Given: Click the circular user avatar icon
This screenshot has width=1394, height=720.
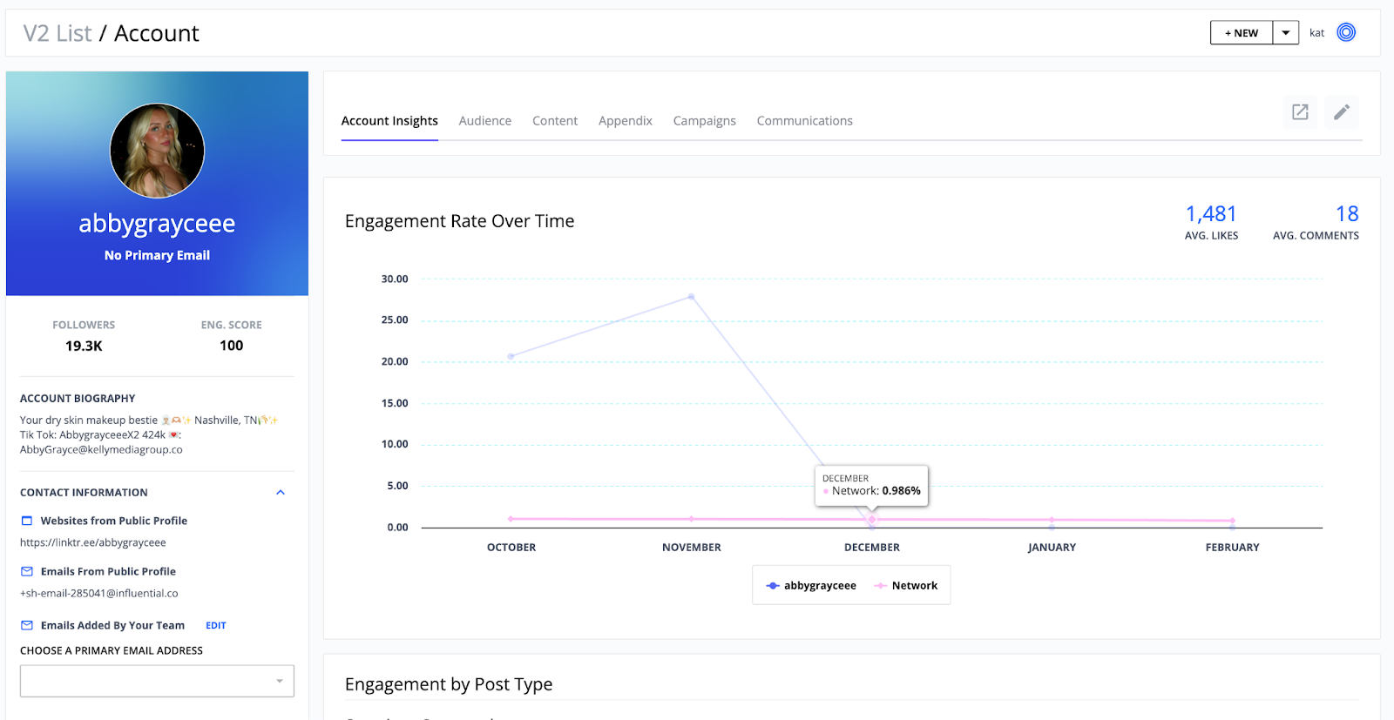Looking at the screenshot, I should (x=1346, y=32).
